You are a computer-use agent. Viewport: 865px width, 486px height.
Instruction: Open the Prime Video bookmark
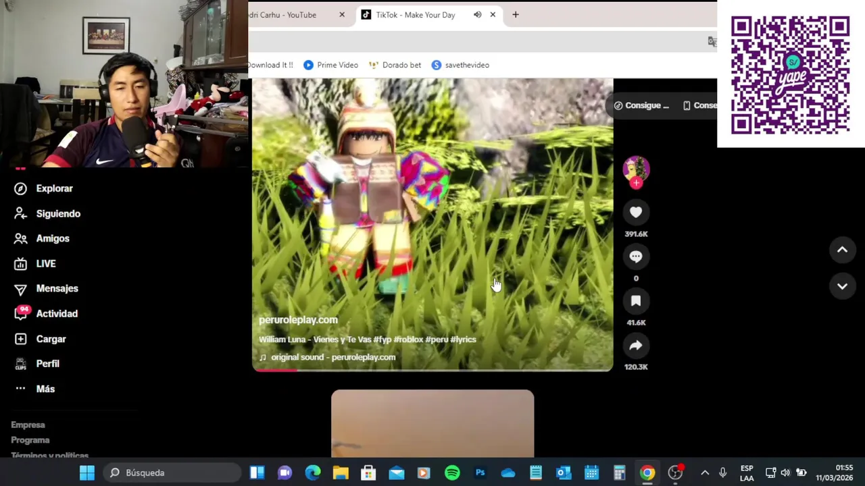point(330,65)
